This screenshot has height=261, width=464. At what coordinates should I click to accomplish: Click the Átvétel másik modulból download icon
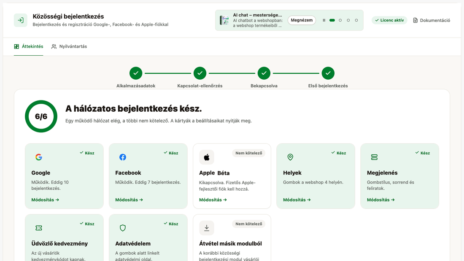[x=207, y=228]
